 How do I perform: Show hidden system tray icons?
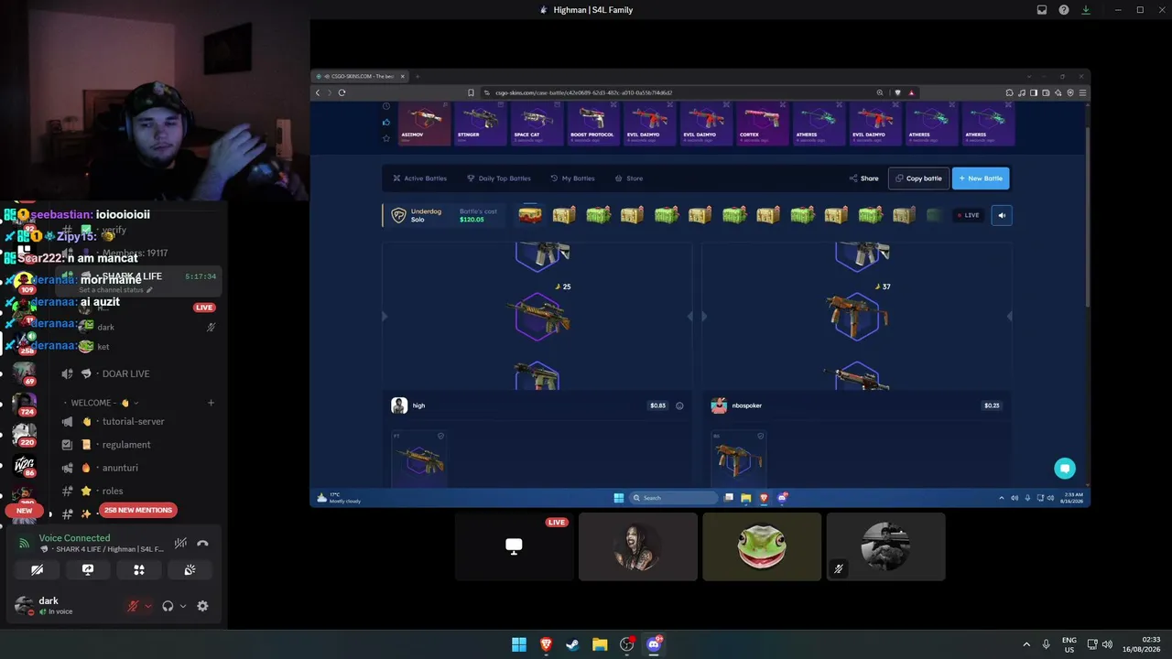point(1025,644)
